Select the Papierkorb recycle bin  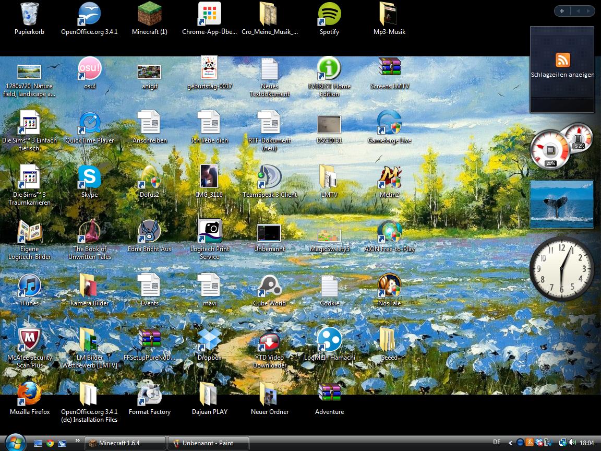coord(29,15)
